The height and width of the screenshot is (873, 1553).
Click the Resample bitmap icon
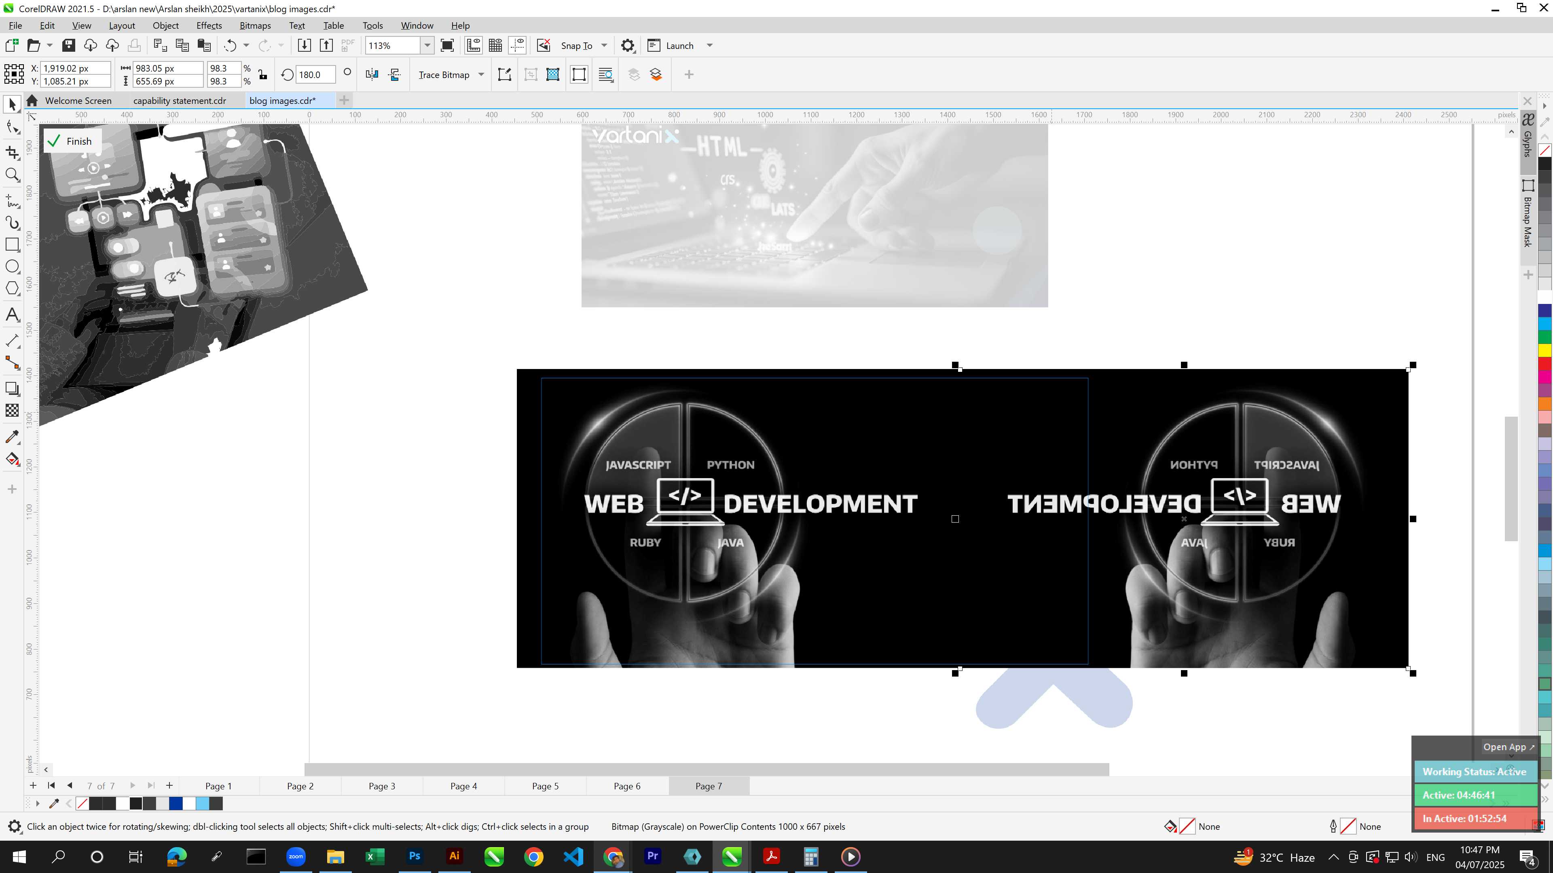click(x=553, y=75)
